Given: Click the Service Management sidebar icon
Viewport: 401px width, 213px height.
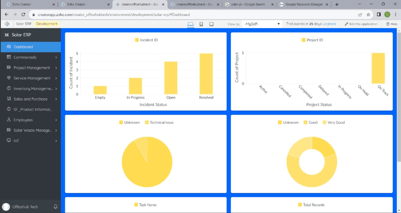Looking at the screenshot, I should (9, 78).
